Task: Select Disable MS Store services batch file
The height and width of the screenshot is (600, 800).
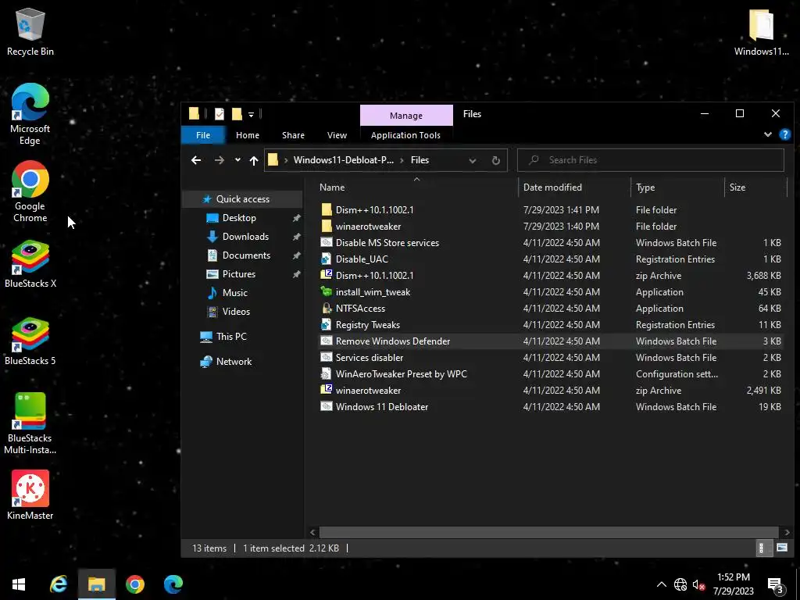Action: pyautogui.click(x=550, y=243)
